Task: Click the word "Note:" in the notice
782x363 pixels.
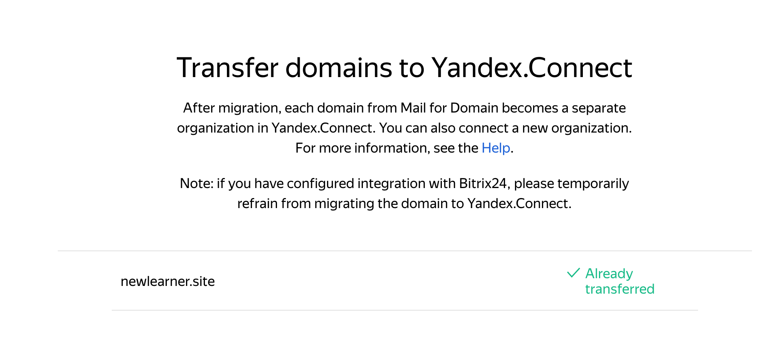Action: [196, 183]
